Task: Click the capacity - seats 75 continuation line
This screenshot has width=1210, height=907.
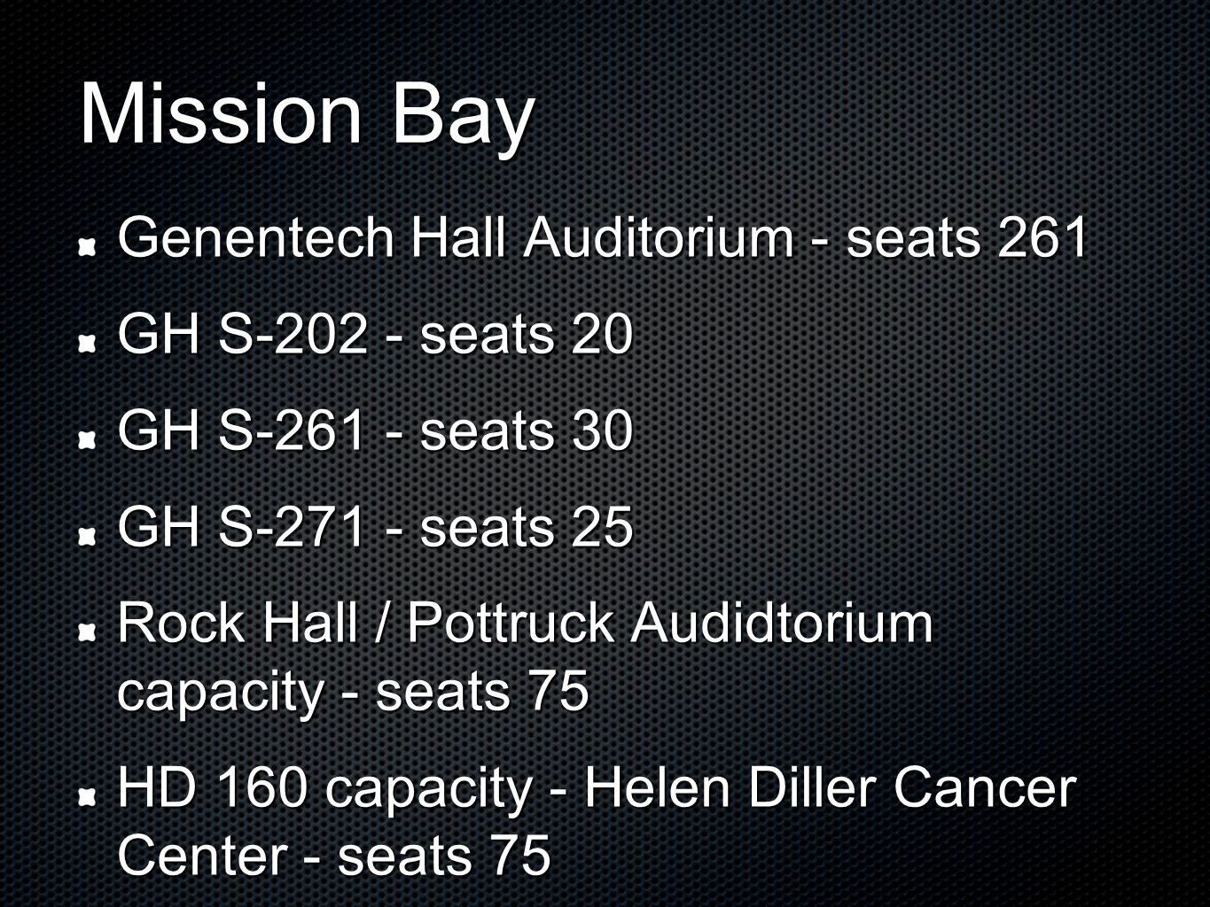Action: tap(353, 691)
